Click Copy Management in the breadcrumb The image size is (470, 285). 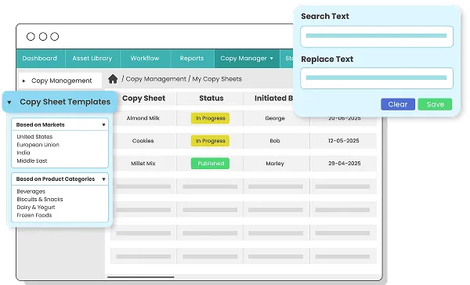(x=156, y=79)
